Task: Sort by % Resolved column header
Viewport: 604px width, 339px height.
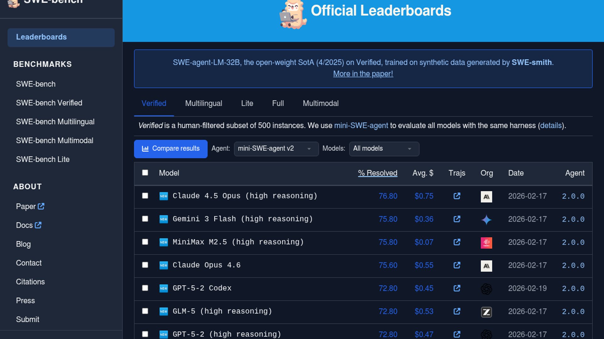Action: tap(377, 173)
